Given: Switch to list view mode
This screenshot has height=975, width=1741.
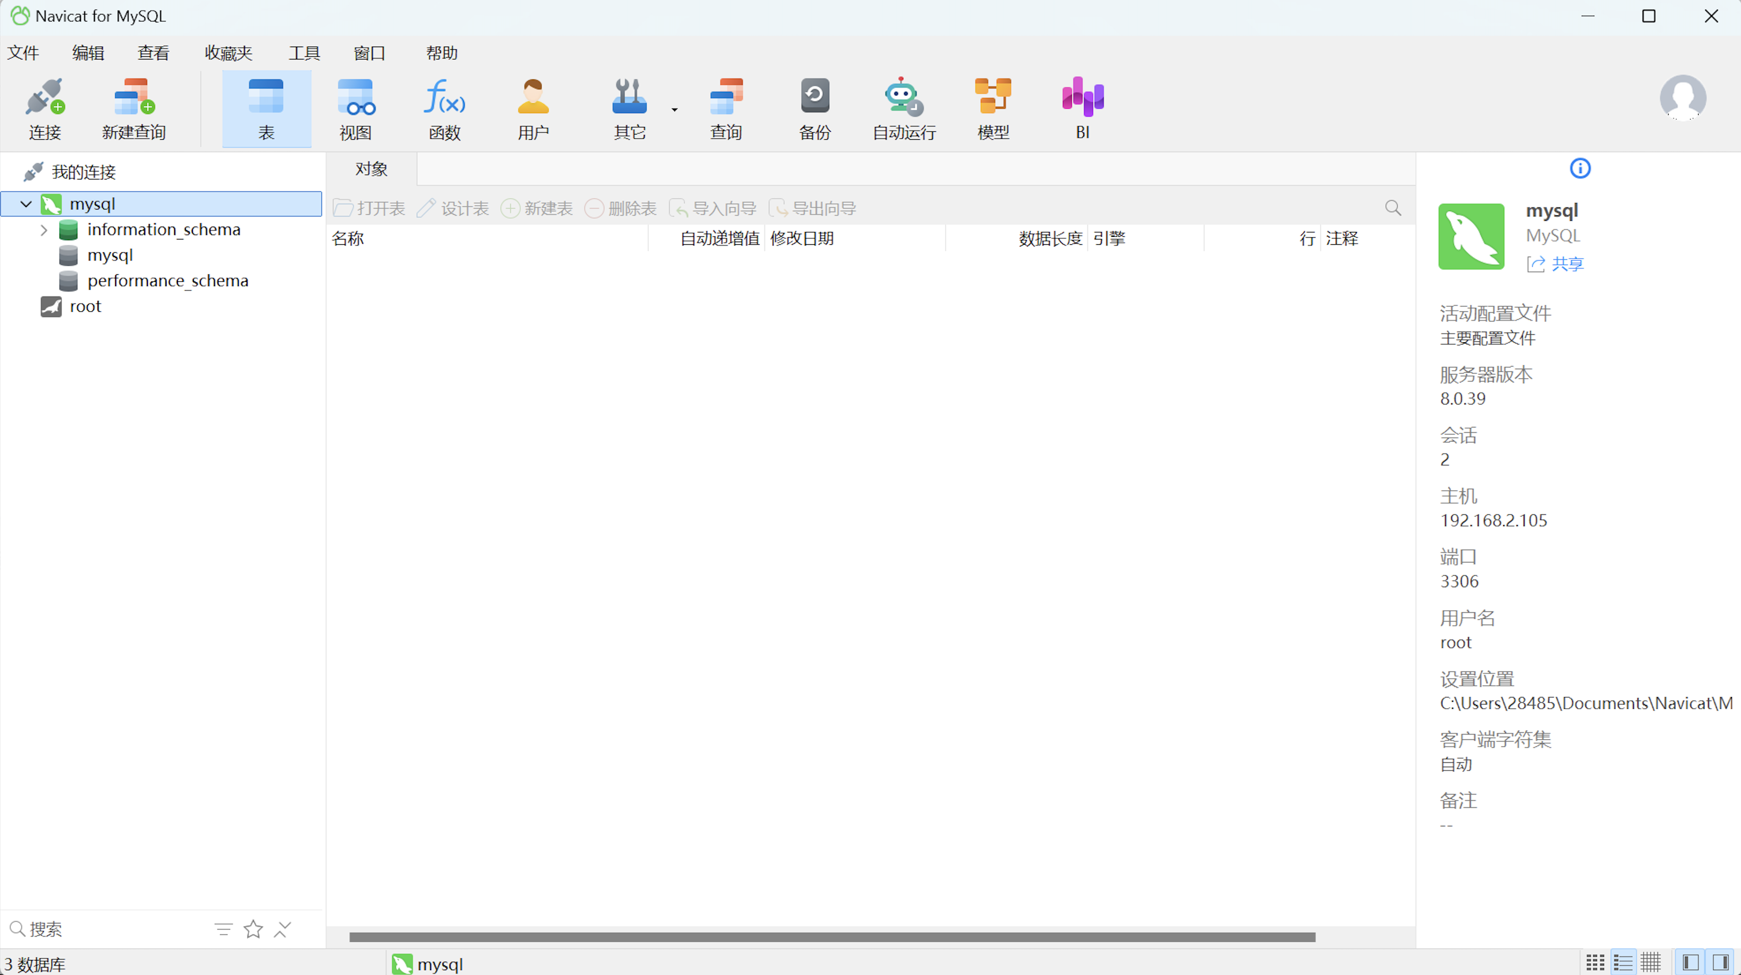Looking at the screenshot, I should point(1623,963).
